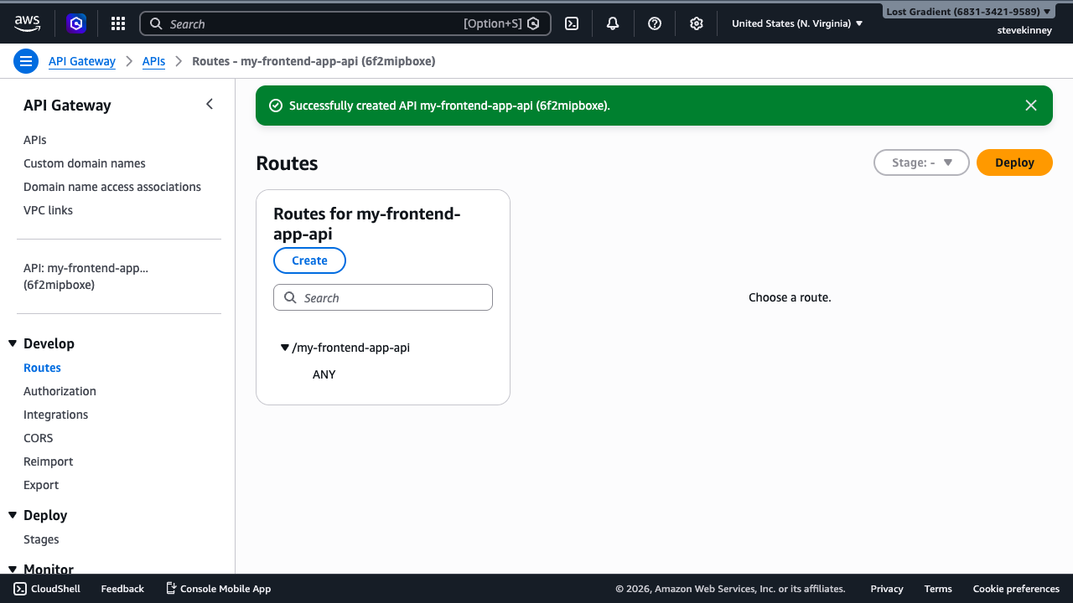
Task: Open API Gateway breadcrumb link
Action: tap(82, 61)
